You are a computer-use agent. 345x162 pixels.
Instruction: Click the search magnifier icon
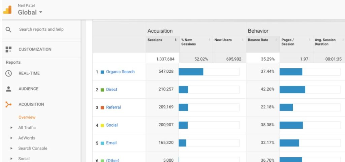click(x=9, y=30)
